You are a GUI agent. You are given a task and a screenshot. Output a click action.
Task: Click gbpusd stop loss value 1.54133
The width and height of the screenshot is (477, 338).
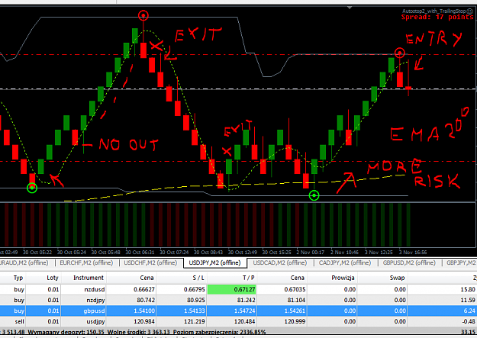[x=194, y=311]
